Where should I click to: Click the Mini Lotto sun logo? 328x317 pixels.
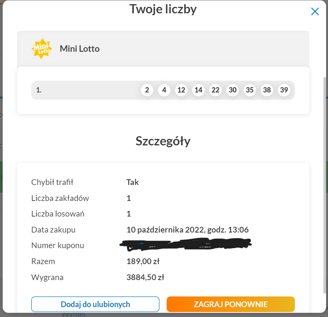tap(42, 49)
